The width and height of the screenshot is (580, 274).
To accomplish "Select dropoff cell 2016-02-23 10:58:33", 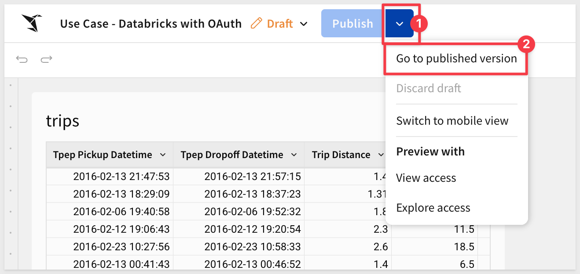I will (x=252, y=247).
